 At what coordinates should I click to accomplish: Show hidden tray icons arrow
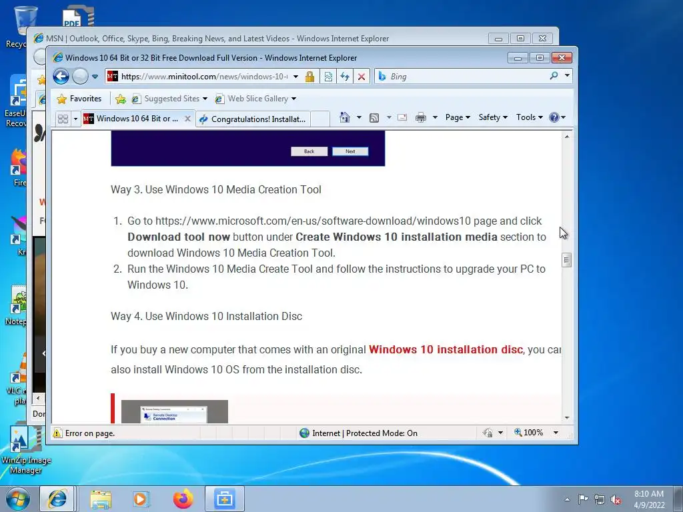pos(567,499)
